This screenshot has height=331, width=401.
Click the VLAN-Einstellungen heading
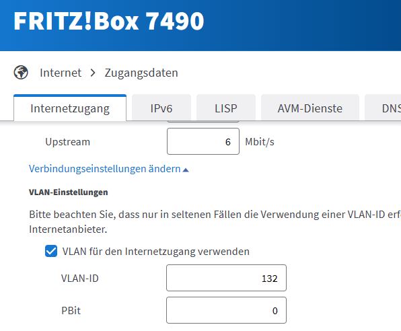pos(68,192)
